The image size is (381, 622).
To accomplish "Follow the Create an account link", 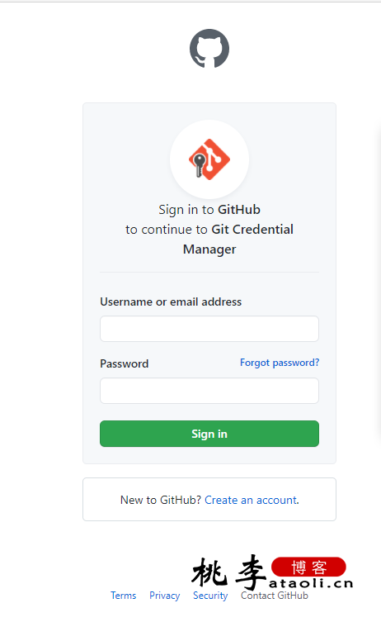I will [x=252, y=500].
